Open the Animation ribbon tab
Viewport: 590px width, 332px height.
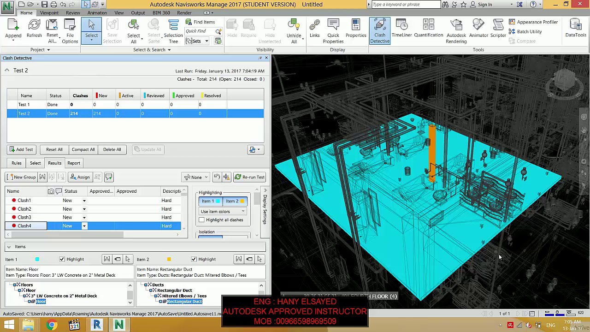97,13
